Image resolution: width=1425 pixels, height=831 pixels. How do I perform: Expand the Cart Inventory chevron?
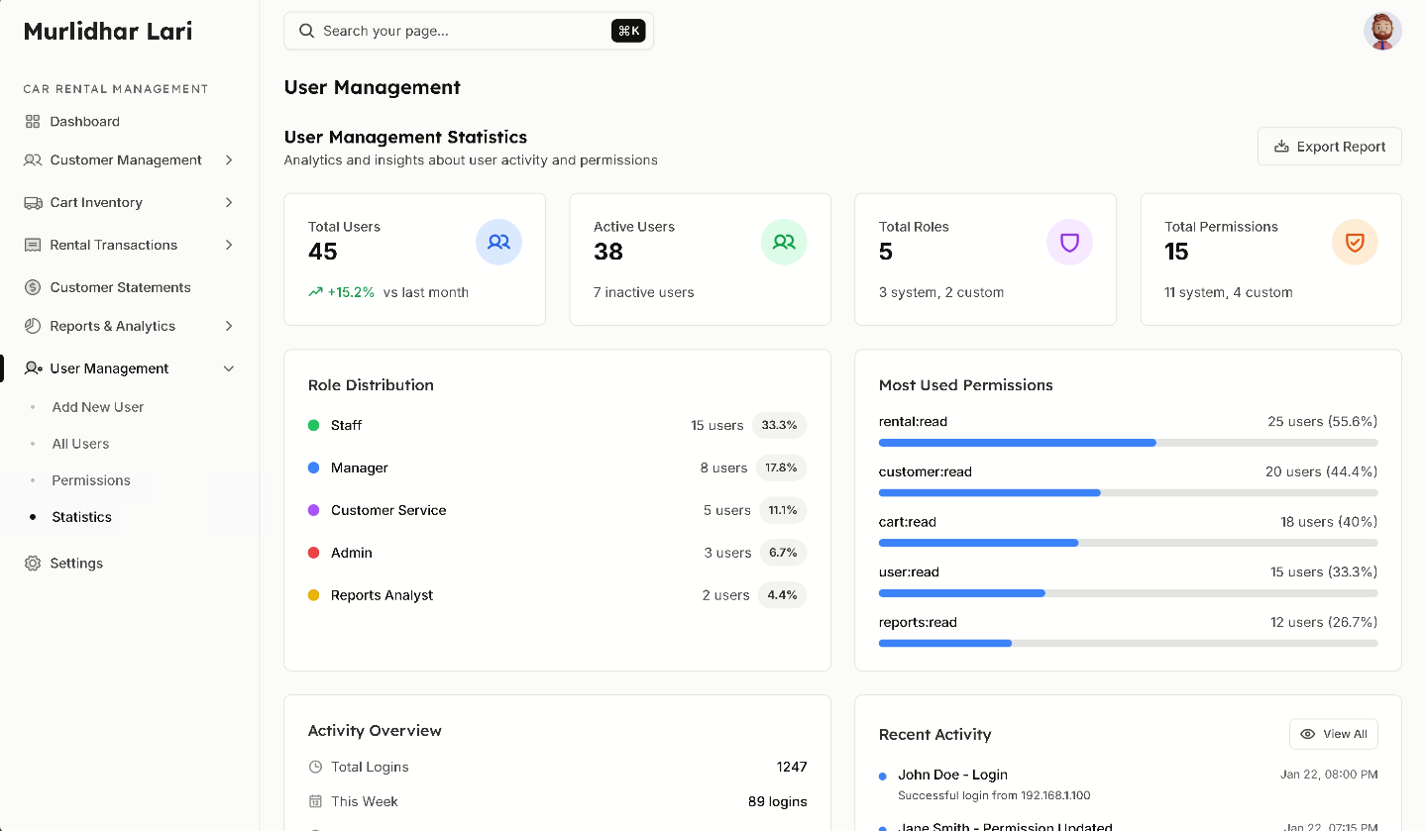point(229,202)
